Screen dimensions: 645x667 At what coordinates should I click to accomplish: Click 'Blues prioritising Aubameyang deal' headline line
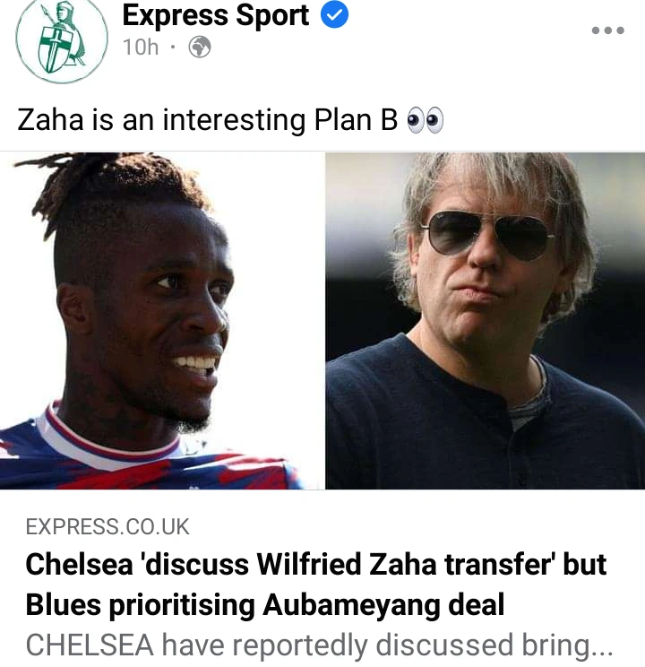(x=265, y=605)
